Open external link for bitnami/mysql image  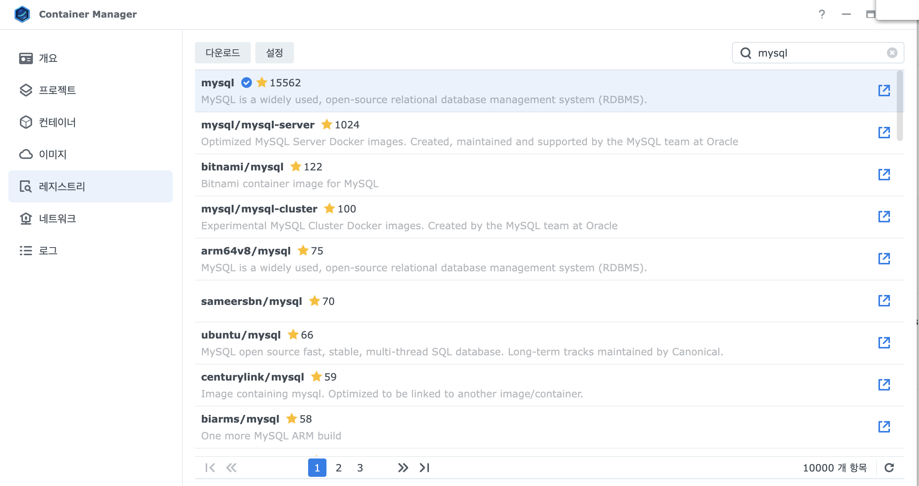click(x=884, y=175)
